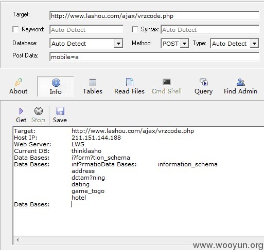Click the Target URL input field
264x250 pixels.
pos(154,16)
